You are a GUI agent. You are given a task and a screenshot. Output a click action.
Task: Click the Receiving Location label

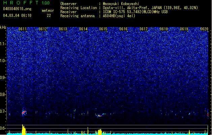[x=79, y=8]
